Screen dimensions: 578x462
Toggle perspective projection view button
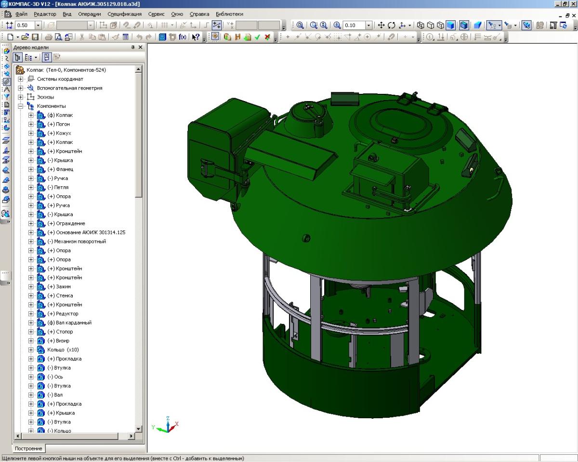pyautogui.click(x=477, y=25)
